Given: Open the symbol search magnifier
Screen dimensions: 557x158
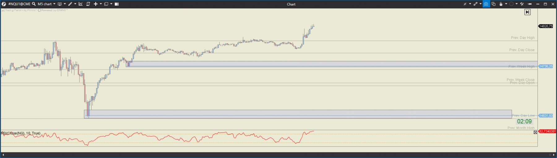Looking at the screenshot, I should tap(34, 4).
